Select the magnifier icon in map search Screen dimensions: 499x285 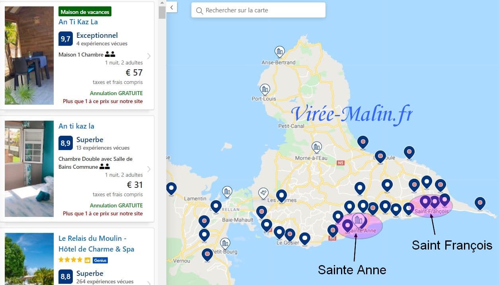(x=199, y=11)
